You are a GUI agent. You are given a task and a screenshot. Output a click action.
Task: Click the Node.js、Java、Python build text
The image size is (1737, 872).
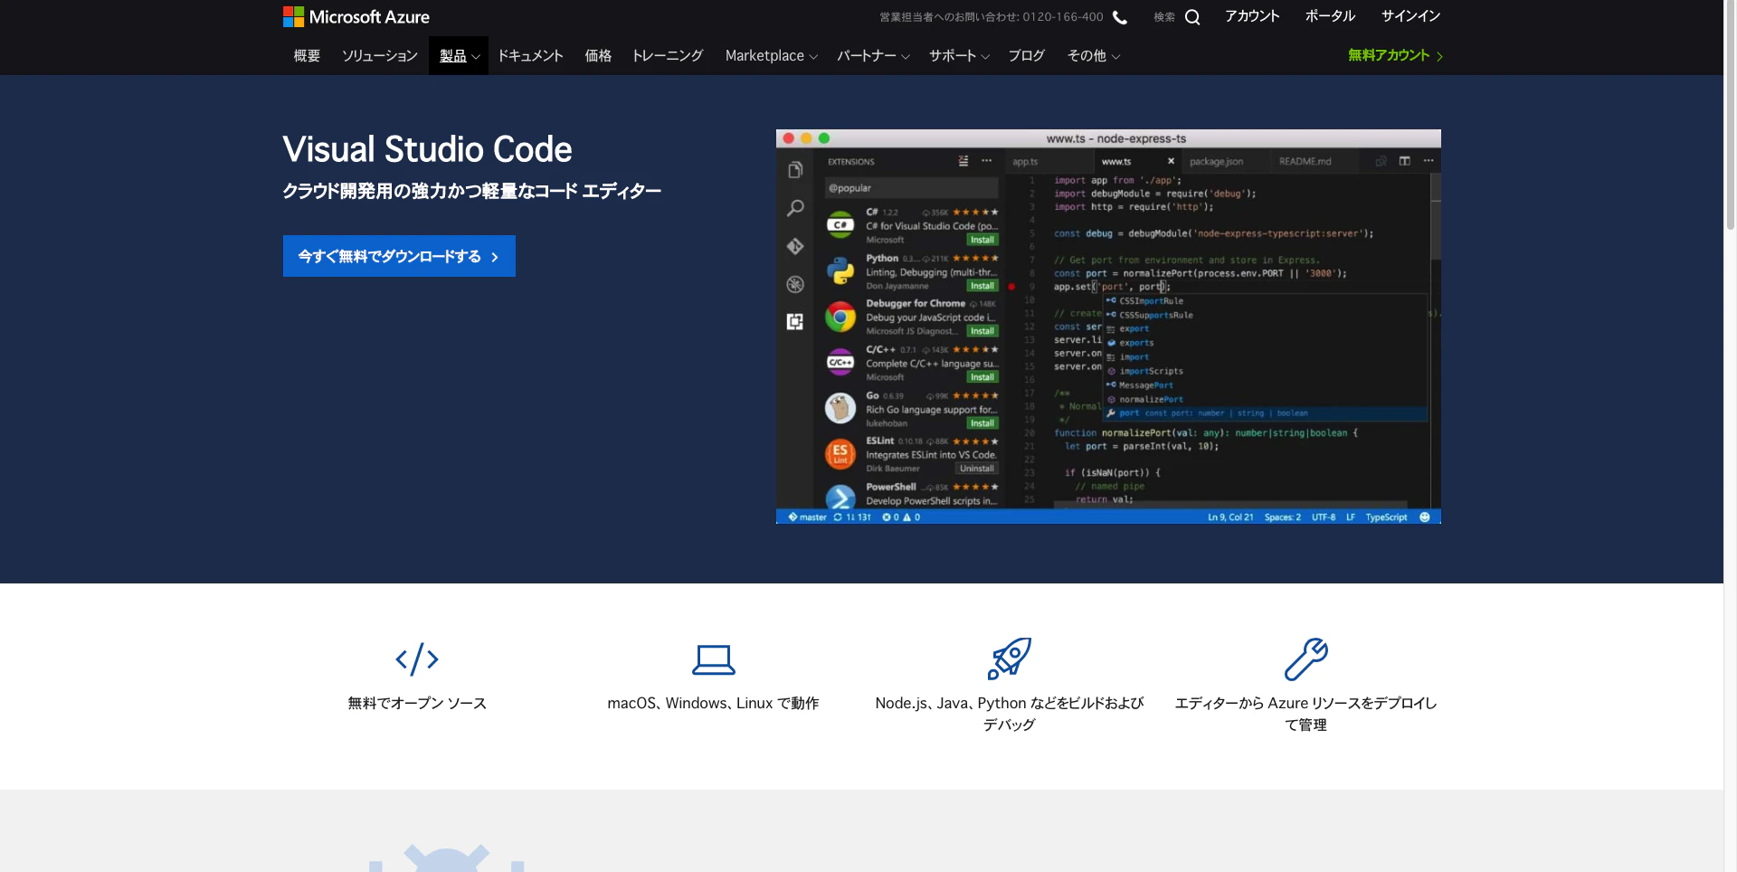(x=1010, y=714)
